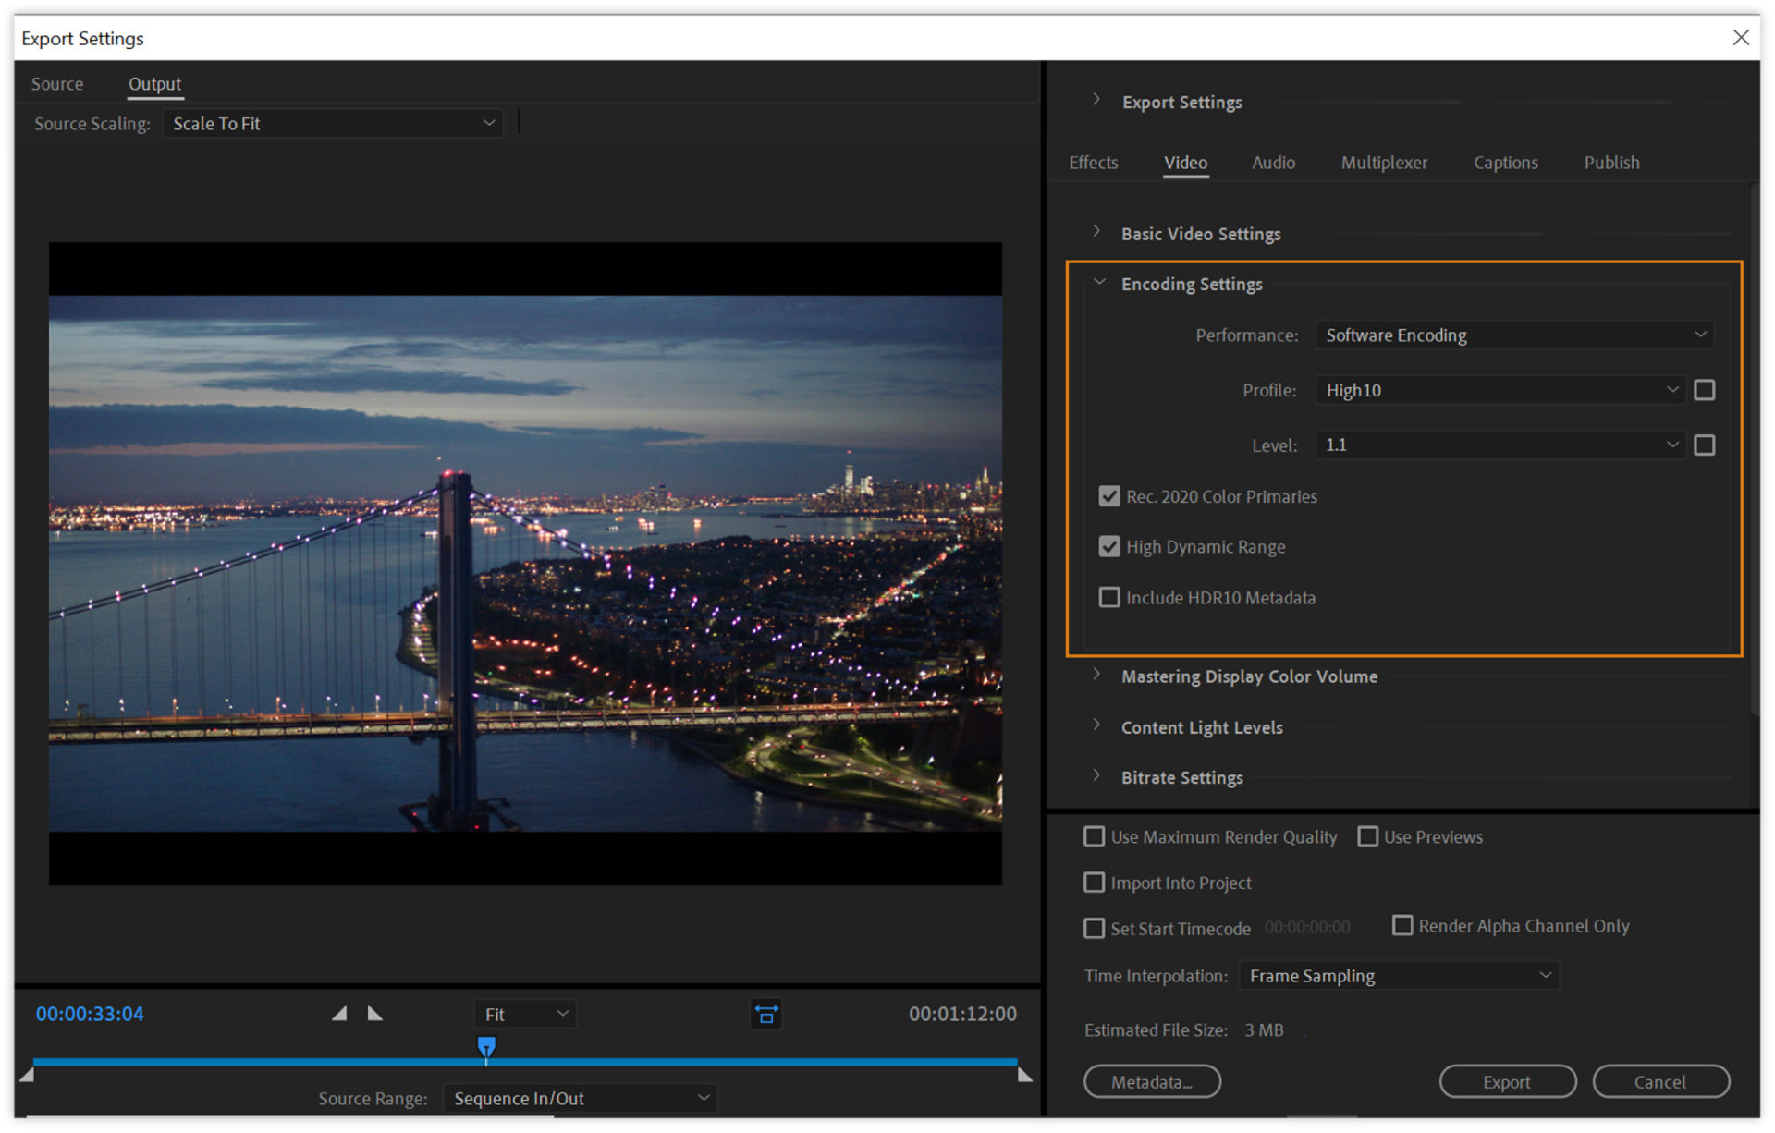
Task: Open the Metadata dialog
Action: point(1152,1081)
